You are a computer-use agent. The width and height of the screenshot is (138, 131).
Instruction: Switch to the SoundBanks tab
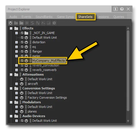pyautogui.click(x=44, y=17)
